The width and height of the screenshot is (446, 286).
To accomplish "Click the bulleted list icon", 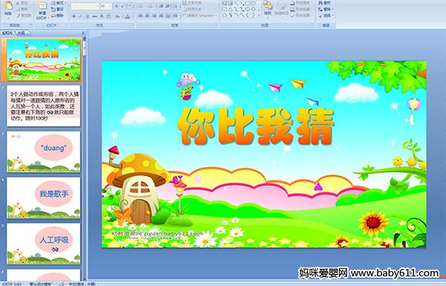I will [141, 6].
